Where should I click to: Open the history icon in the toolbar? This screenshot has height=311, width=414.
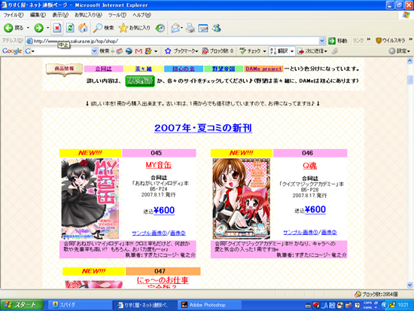160,28
